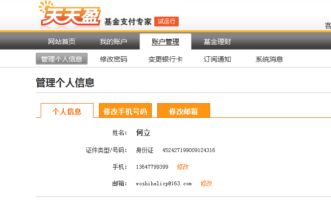Viewport: 331px width, 220px height.
Task: Click the orange 试运行 badge
Action: (x=166, y=22)
